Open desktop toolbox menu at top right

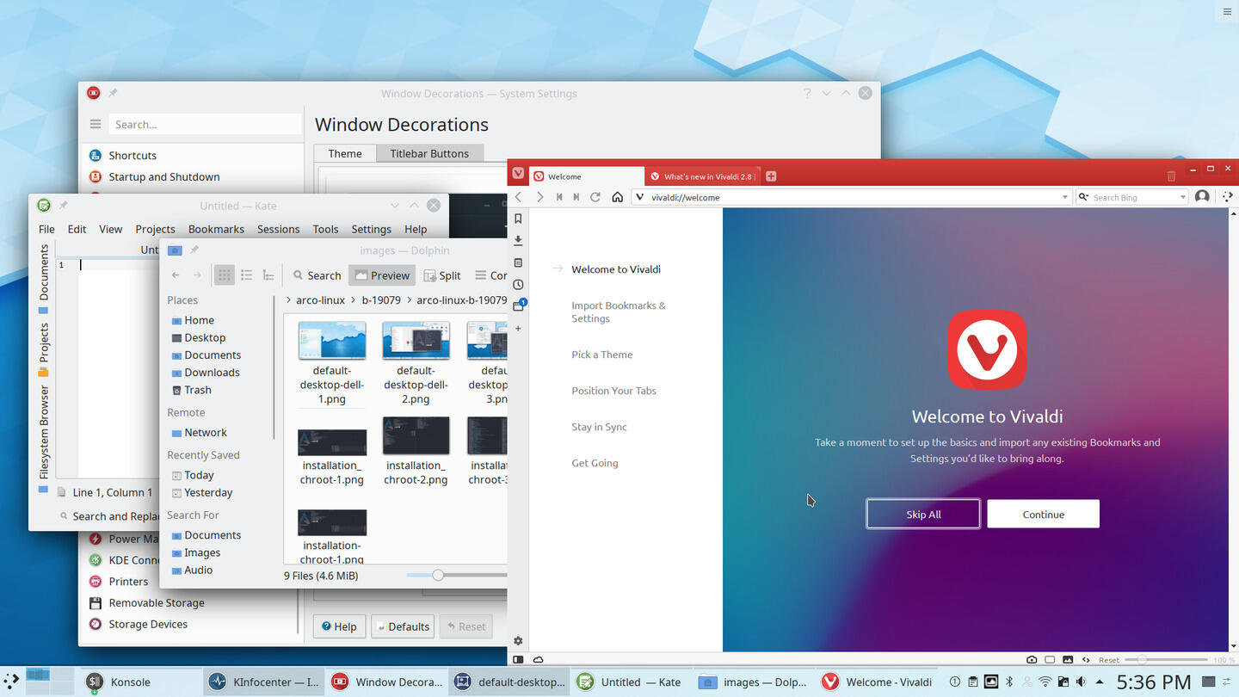(x=1227, y=11)
